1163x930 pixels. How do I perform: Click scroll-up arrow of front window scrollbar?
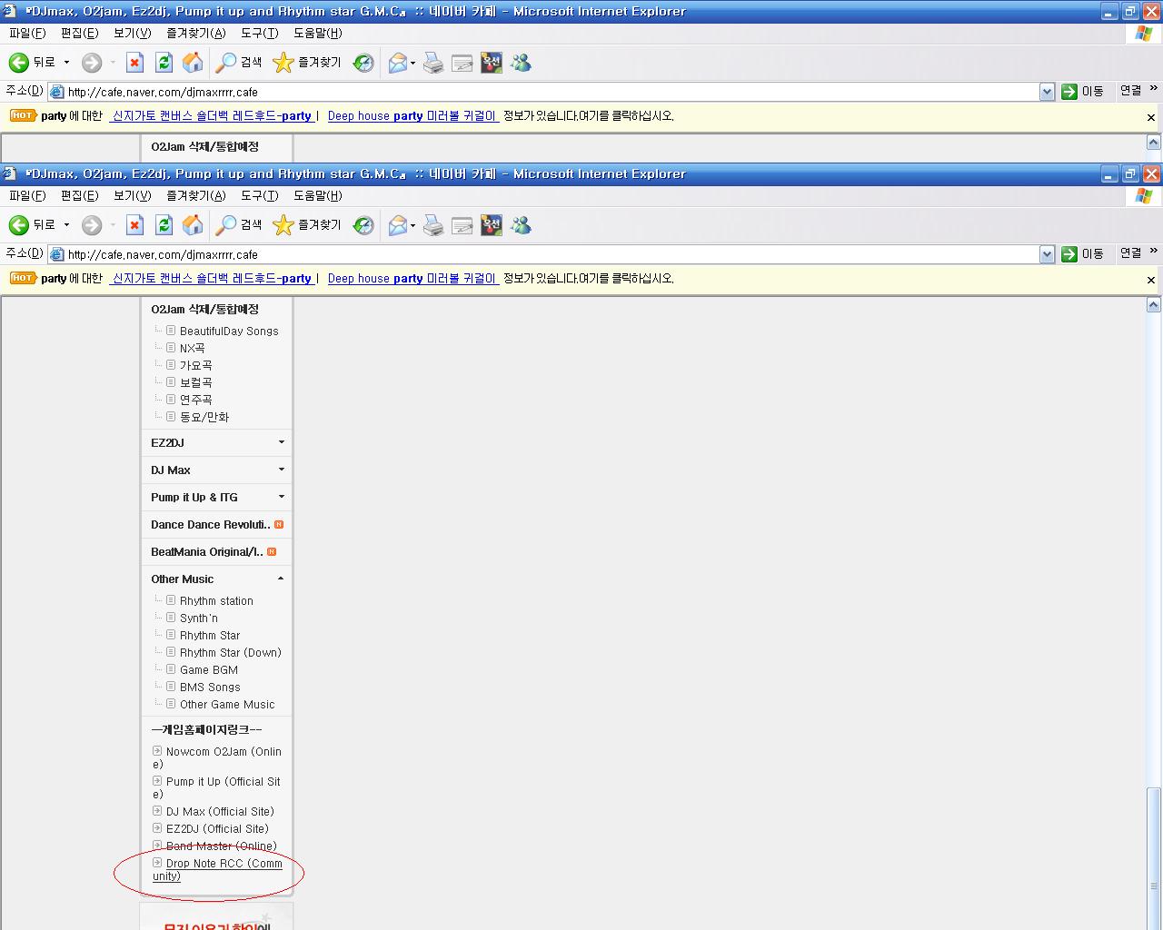pos(1154,305)
